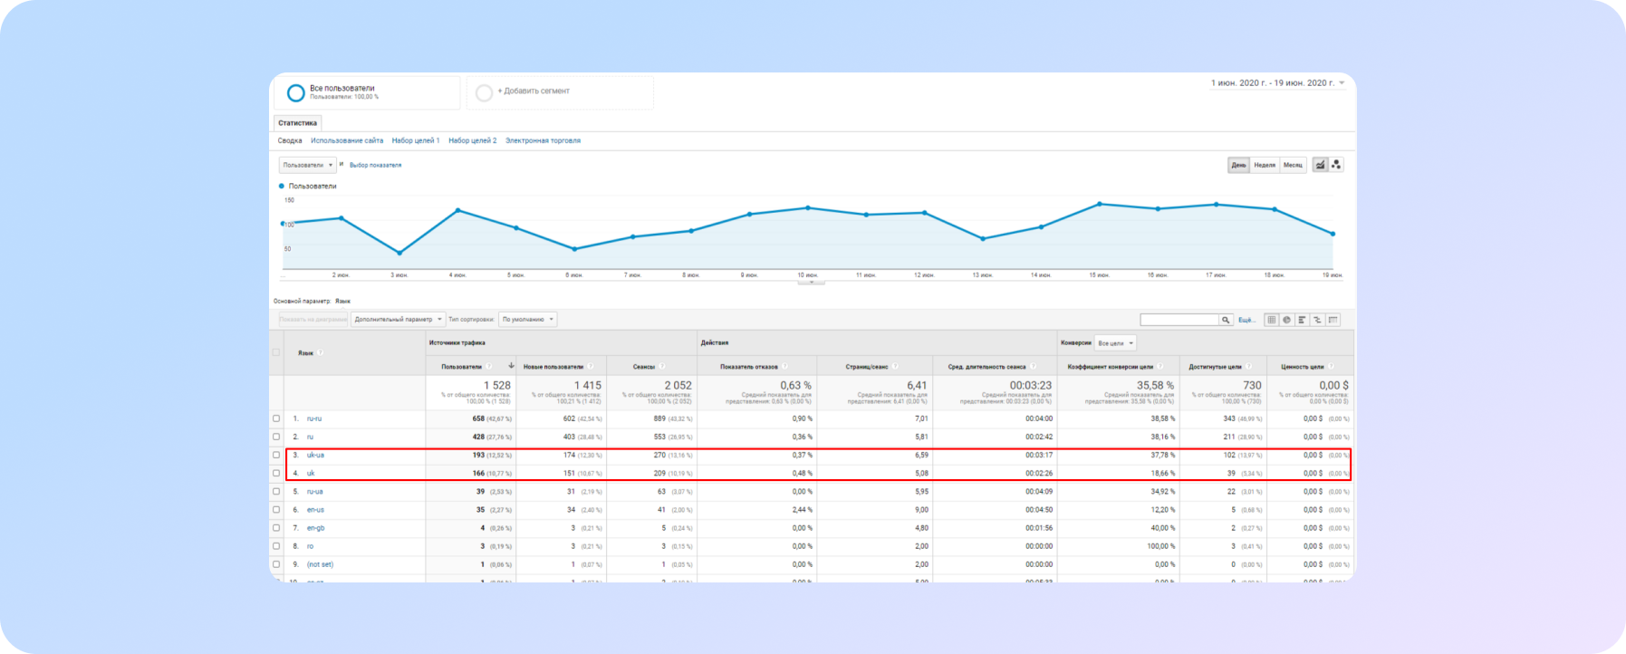Select the Сводка metric group
This screenshot has height=654, width=1626.
(x=290, y=140)
